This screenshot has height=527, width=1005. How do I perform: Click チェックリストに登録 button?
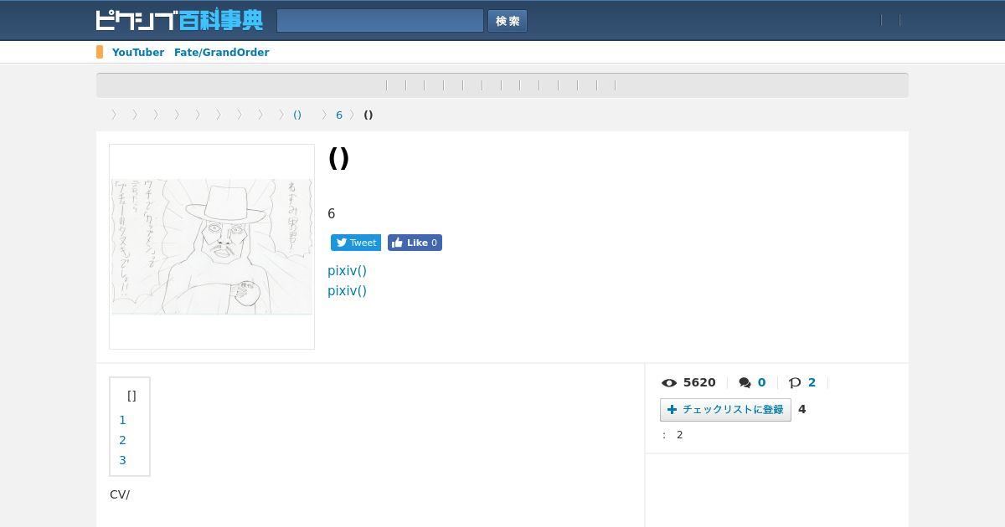pos(725,410)
